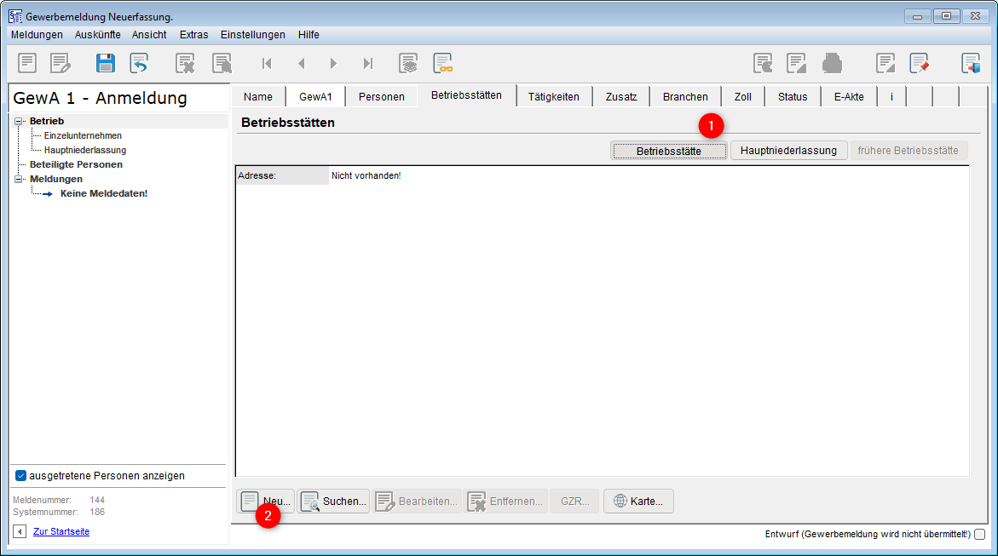
Task: Collapse the Meldungen tree node
Action: point(20,180)
